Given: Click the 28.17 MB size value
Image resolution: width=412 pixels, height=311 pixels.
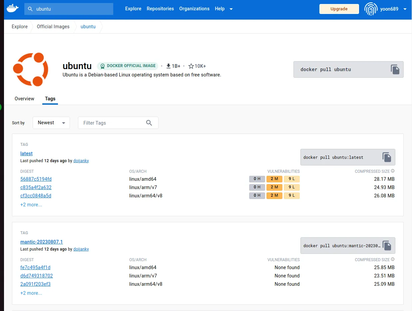Looking at the screenshot, I should pos(384,179).
